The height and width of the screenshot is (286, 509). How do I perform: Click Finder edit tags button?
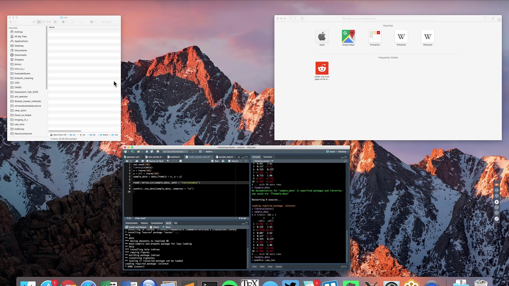[x=81, y=22]
